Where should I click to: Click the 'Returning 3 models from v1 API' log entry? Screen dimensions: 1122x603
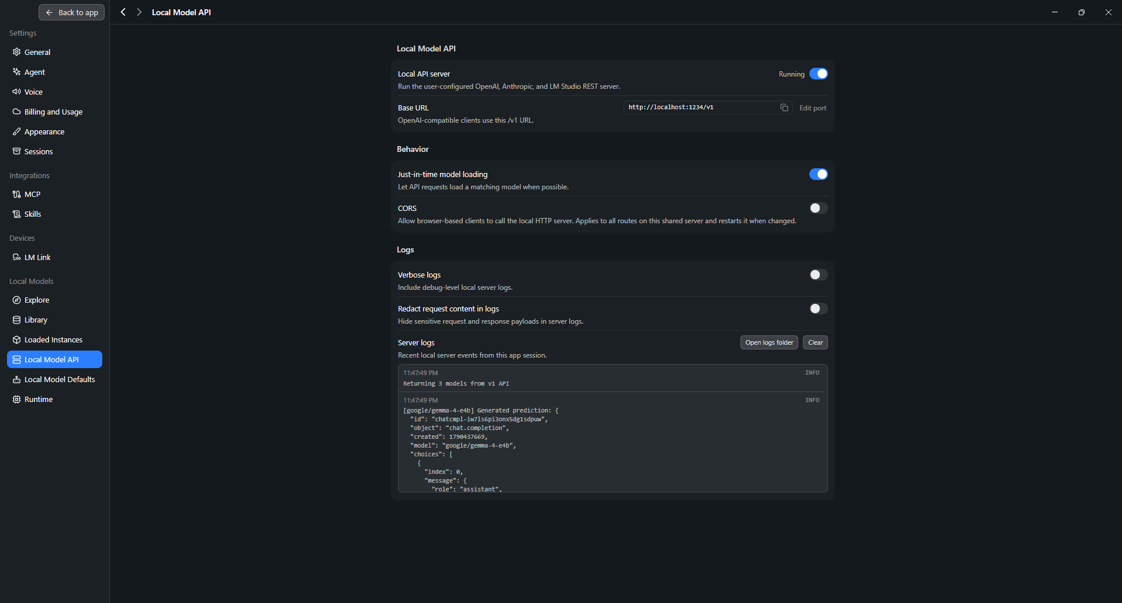[x=612, y=378]
